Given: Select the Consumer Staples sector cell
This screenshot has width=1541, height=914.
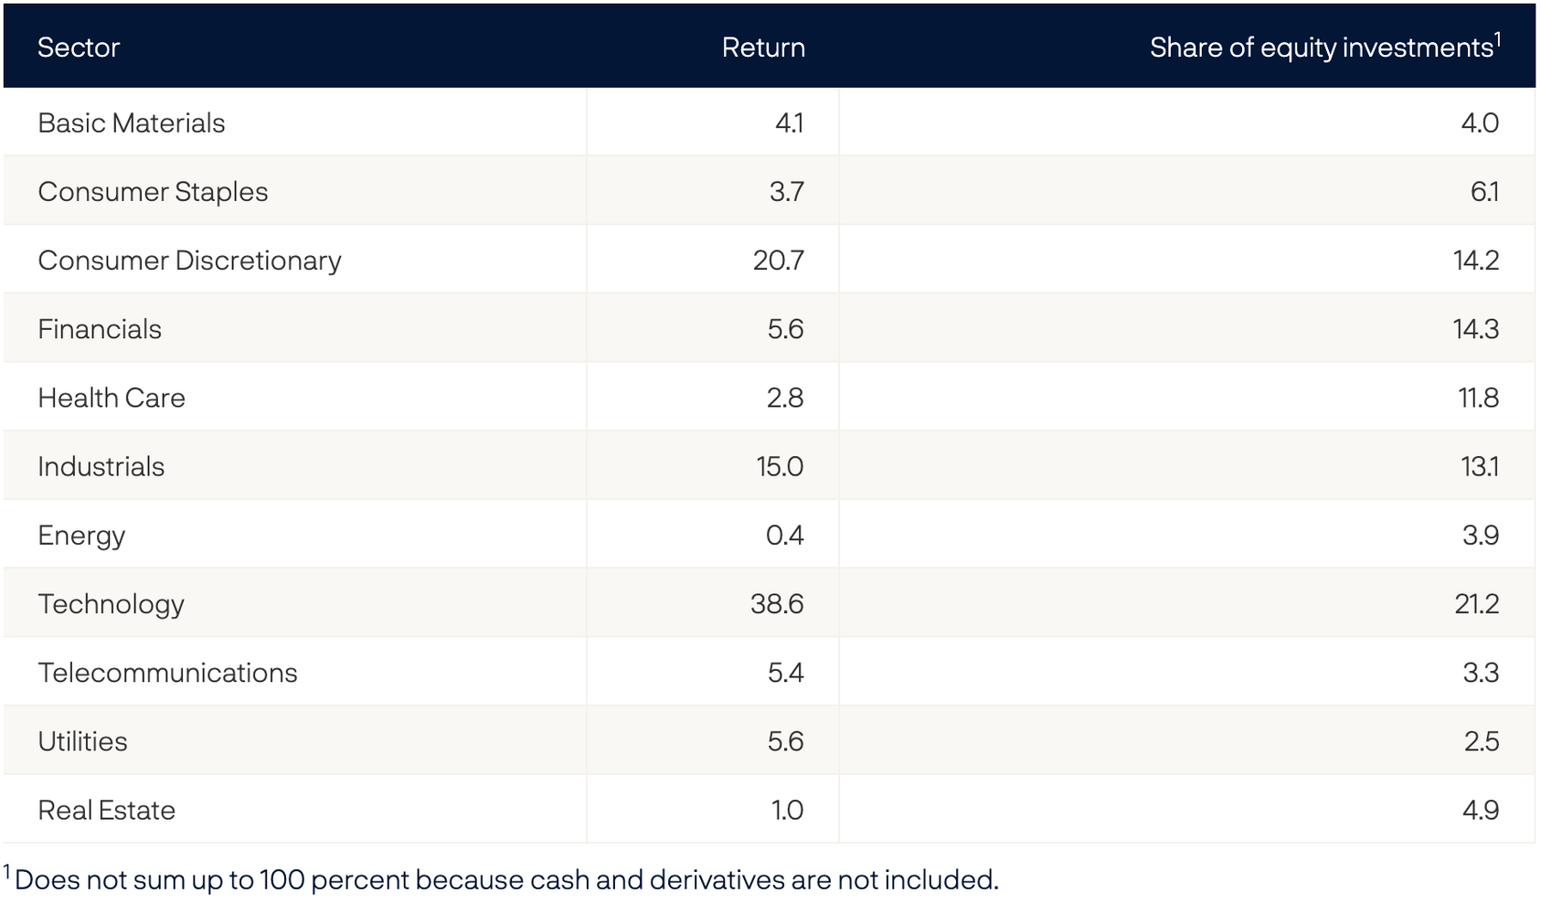Looking at the screenshot, I should click(x=153, y=192).
